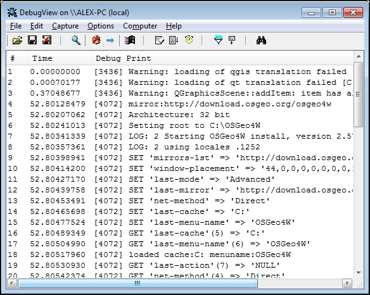Click the horizontal scrollbar left arrow
Screen dimensions: 370x295
pos(11,283)
